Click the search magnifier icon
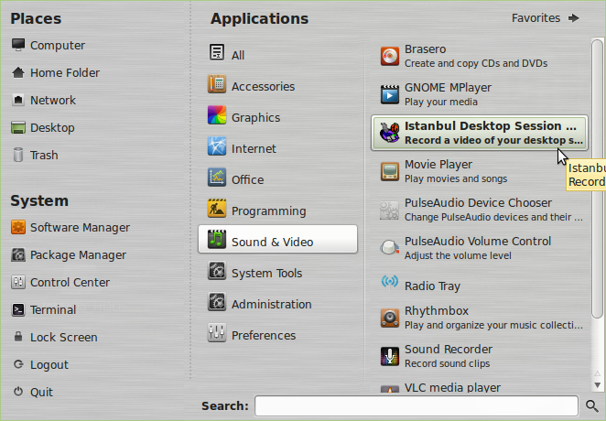This screenshot has width=606, height=421. [x=591, y=406]
